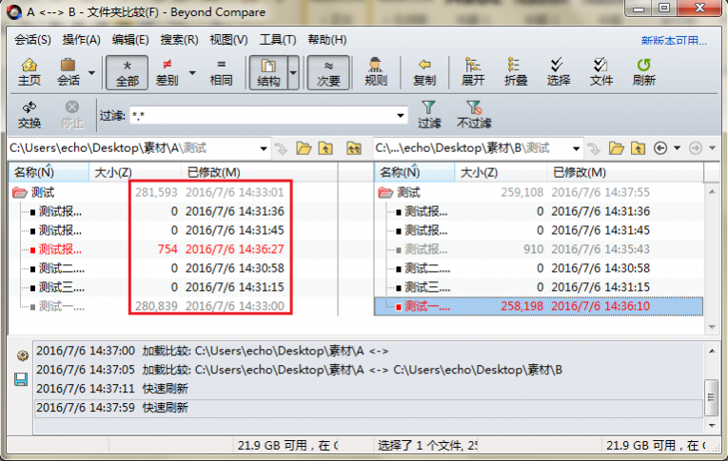
Task: Open the right path dropdown arrow
Action: tap(576, 149)
